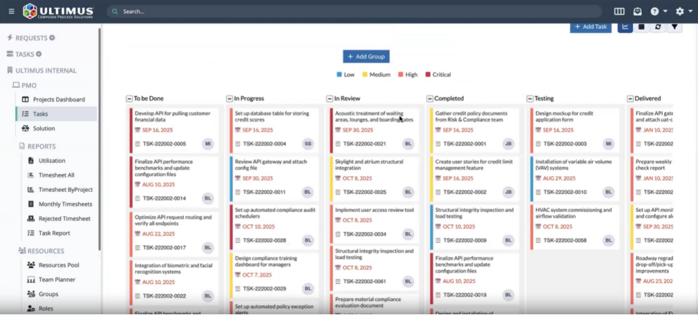Open Groups under Resources

click(x=48, y=294)
